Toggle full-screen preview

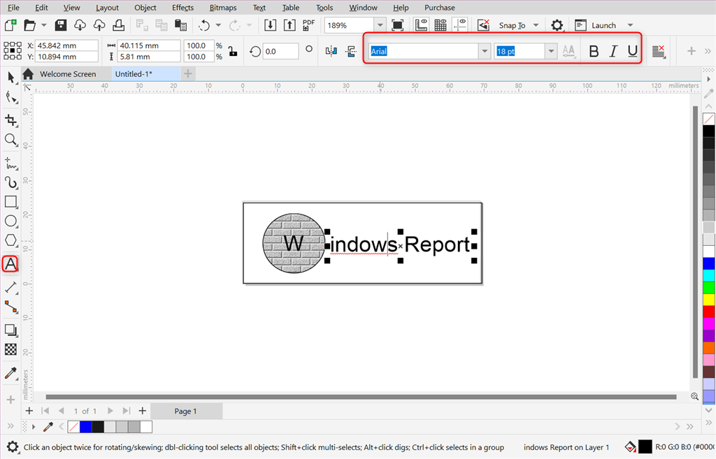[397, 25]
